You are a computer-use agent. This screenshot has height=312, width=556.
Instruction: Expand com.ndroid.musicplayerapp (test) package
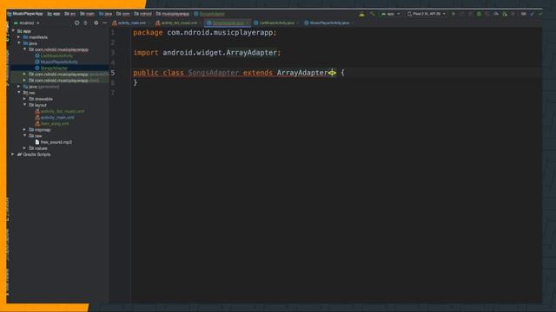click(x=25, y=81)
